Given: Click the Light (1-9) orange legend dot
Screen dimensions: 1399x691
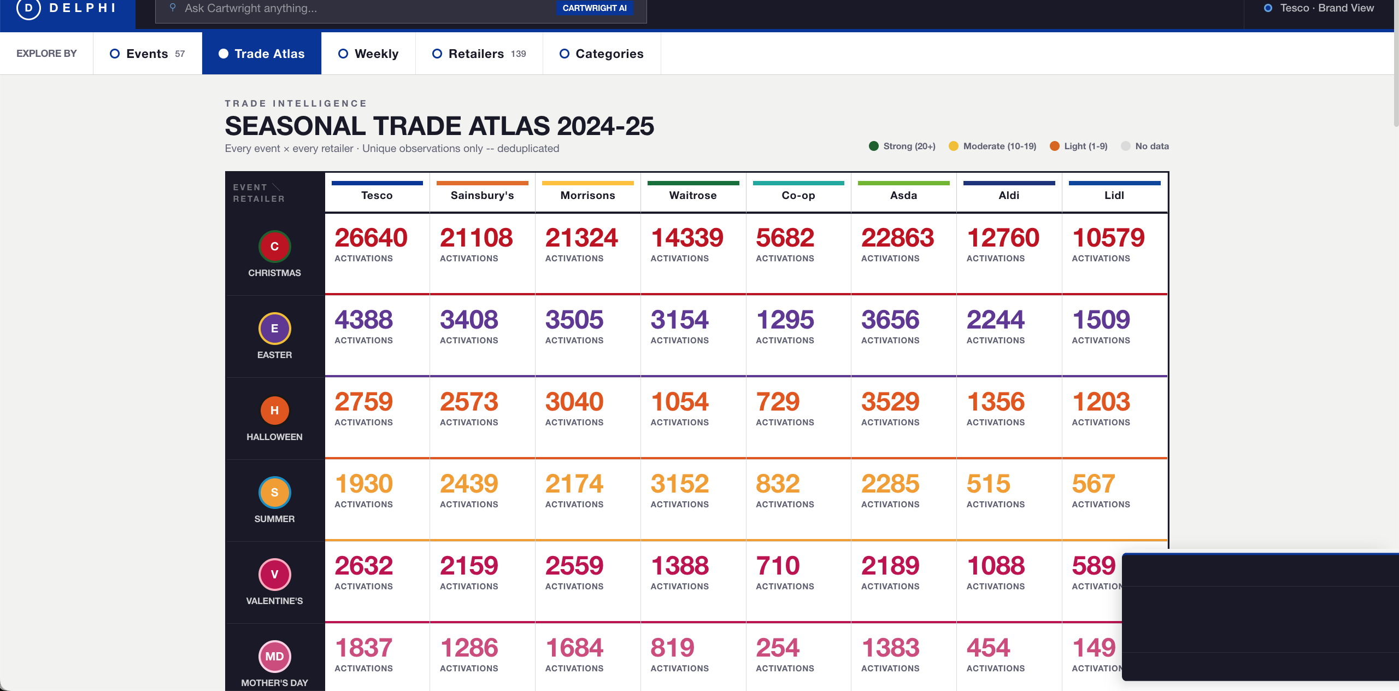Looking at the screenshot, I should point(1055,146).
